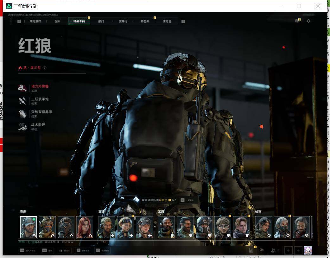Image resolution: width=330 pixels, height=258 pixels.
Task: Select the 战术滑铲 passive skill icon
Action: [x=22, y=127]
